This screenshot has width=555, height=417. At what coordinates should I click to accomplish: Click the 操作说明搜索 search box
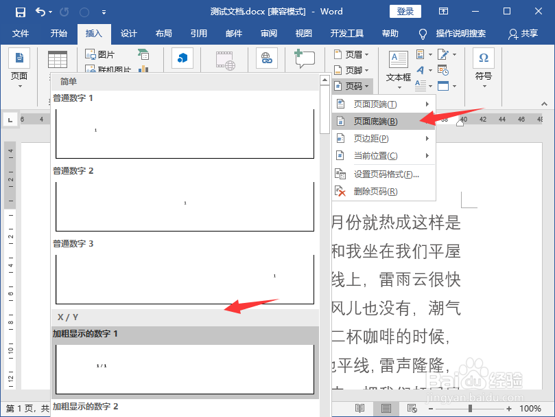(x=460, y=34)
